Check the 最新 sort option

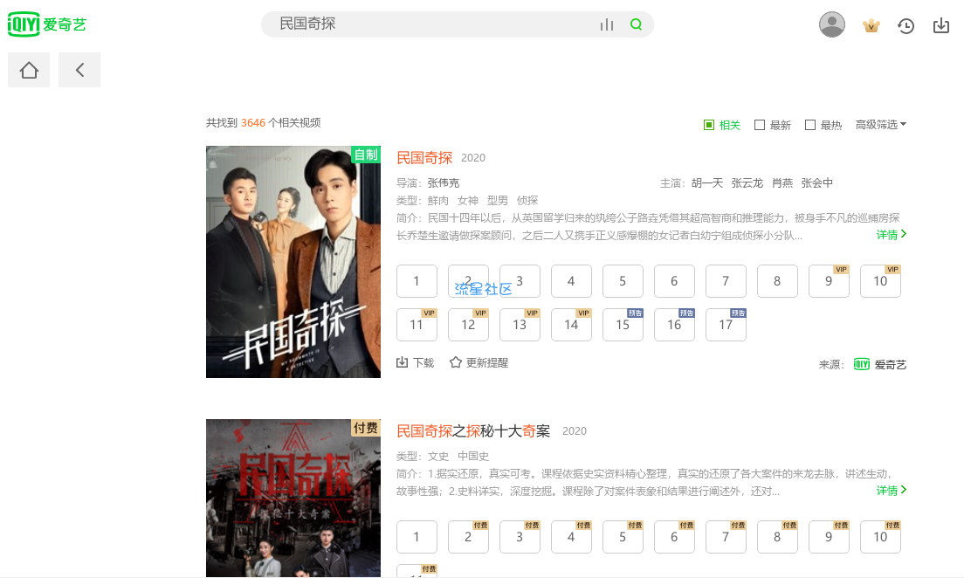760,125
